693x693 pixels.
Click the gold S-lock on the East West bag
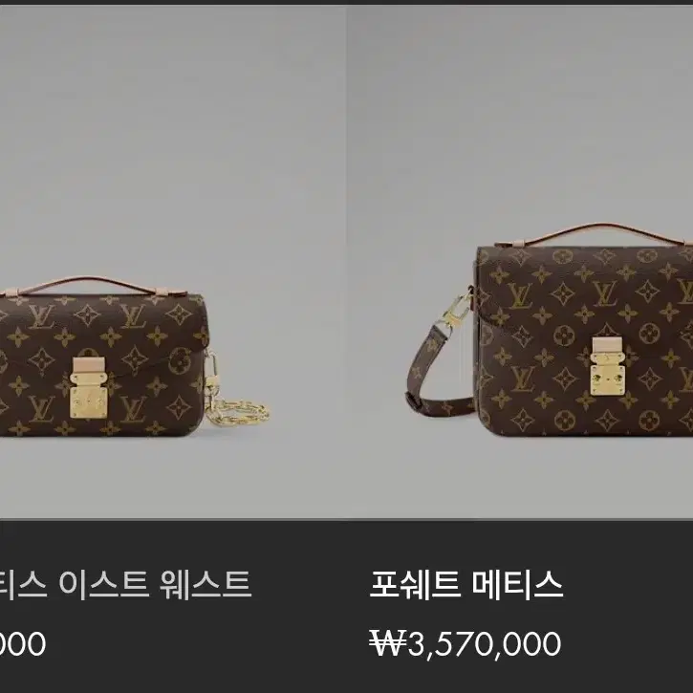88,388
